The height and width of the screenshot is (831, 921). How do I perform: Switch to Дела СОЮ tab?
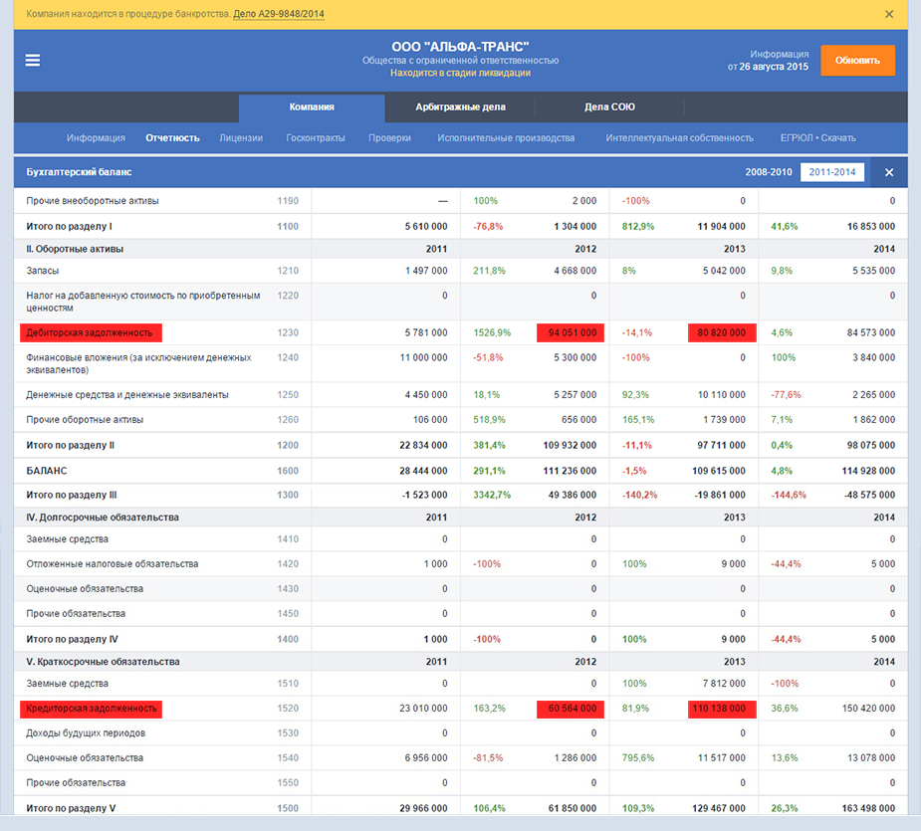(x=609, y=107)
